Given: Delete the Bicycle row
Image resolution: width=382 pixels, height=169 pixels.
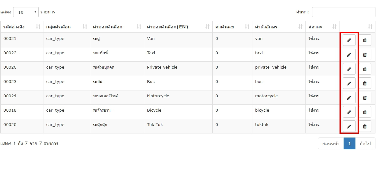Looking at the screenshot, I should click(365, 112).
